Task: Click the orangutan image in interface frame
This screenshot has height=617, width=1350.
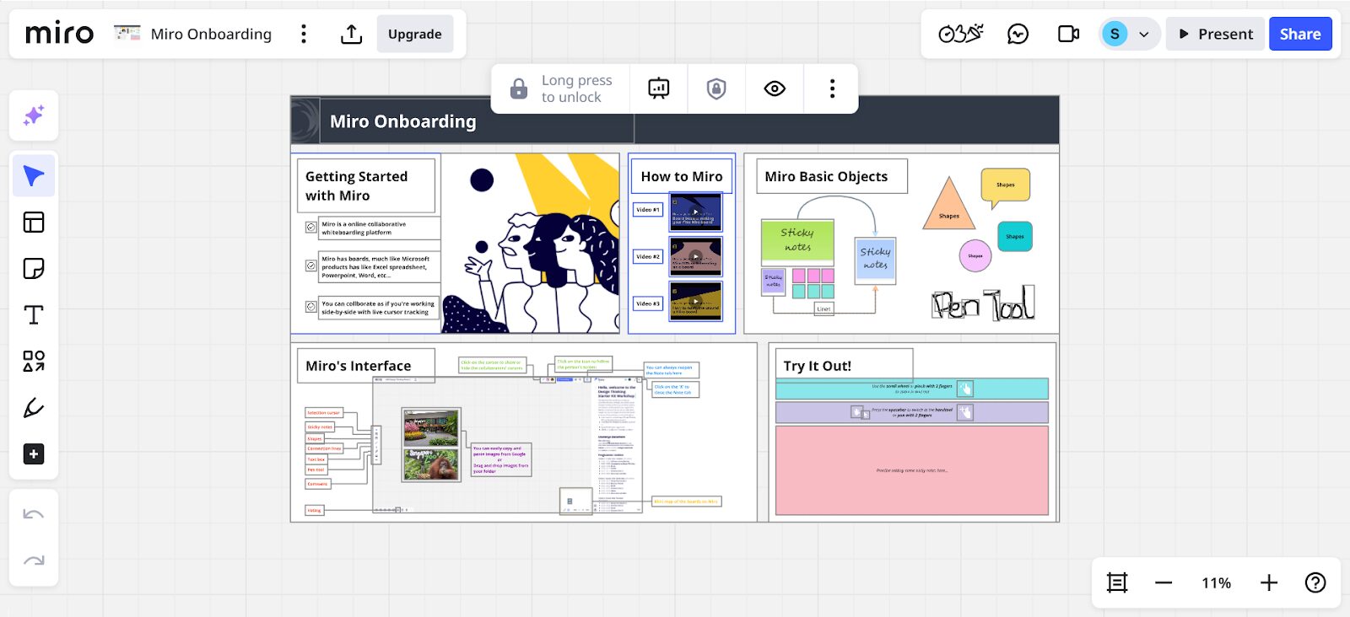Action: coord(431,464)
